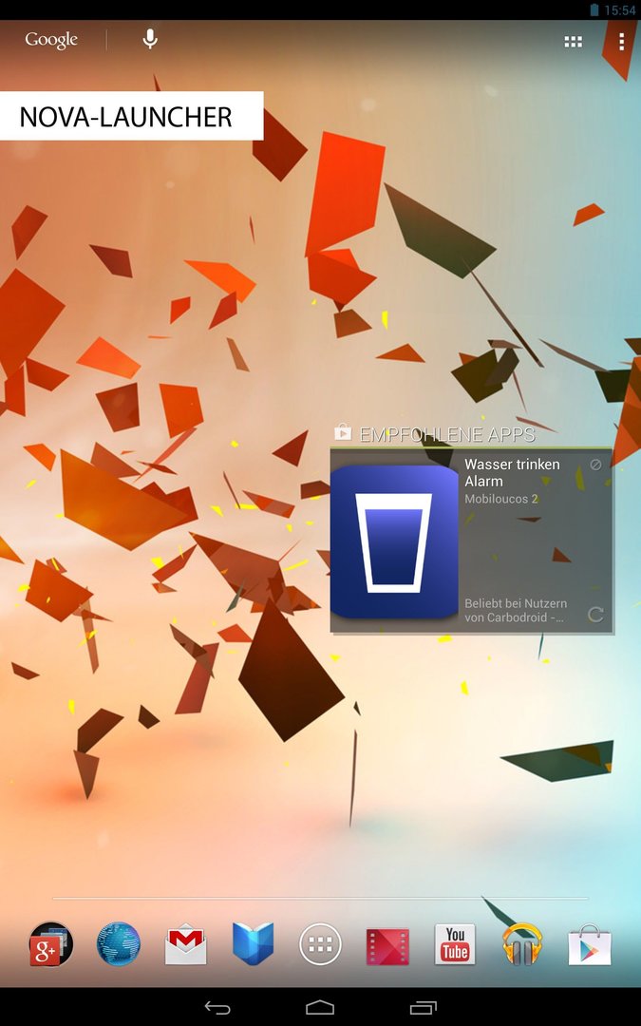Viewport: 641px width, 1026px height.
Task: Tap the battery icon in status bar
Action: [x=594, y=9]
